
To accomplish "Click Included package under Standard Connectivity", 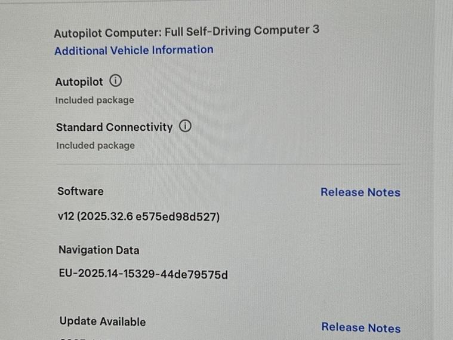I will pyautogui.click(x=95, y=145).
